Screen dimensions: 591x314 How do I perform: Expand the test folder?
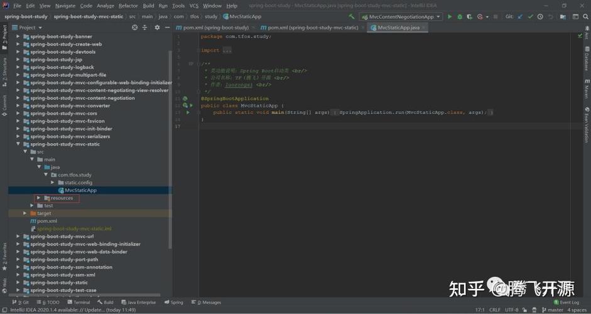pyautogui.click(x=32, y=205)
